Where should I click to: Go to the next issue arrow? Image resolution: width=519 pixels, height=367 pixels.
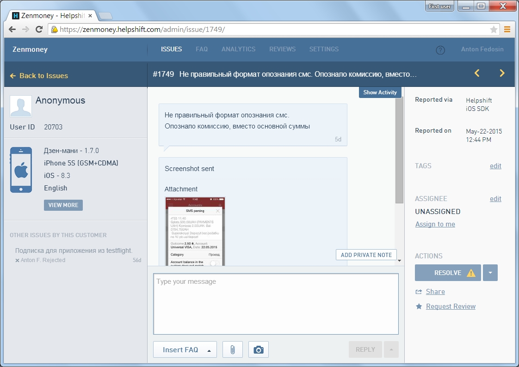pos(502,73)
